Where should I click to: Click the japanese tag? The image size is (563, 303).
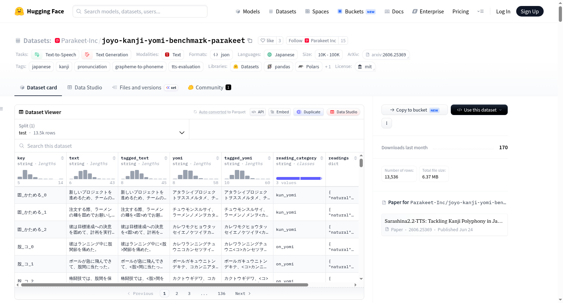tap(41, 67)
